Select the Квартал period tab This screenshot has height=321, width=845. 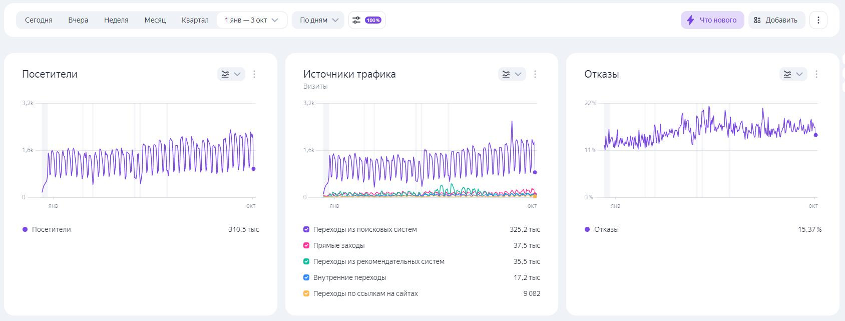click(195, 20)
